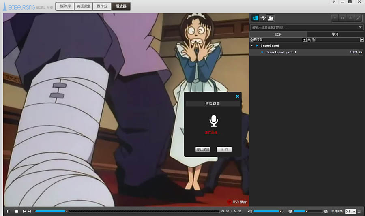Switch to the 学习 study tab

point(335,34)
